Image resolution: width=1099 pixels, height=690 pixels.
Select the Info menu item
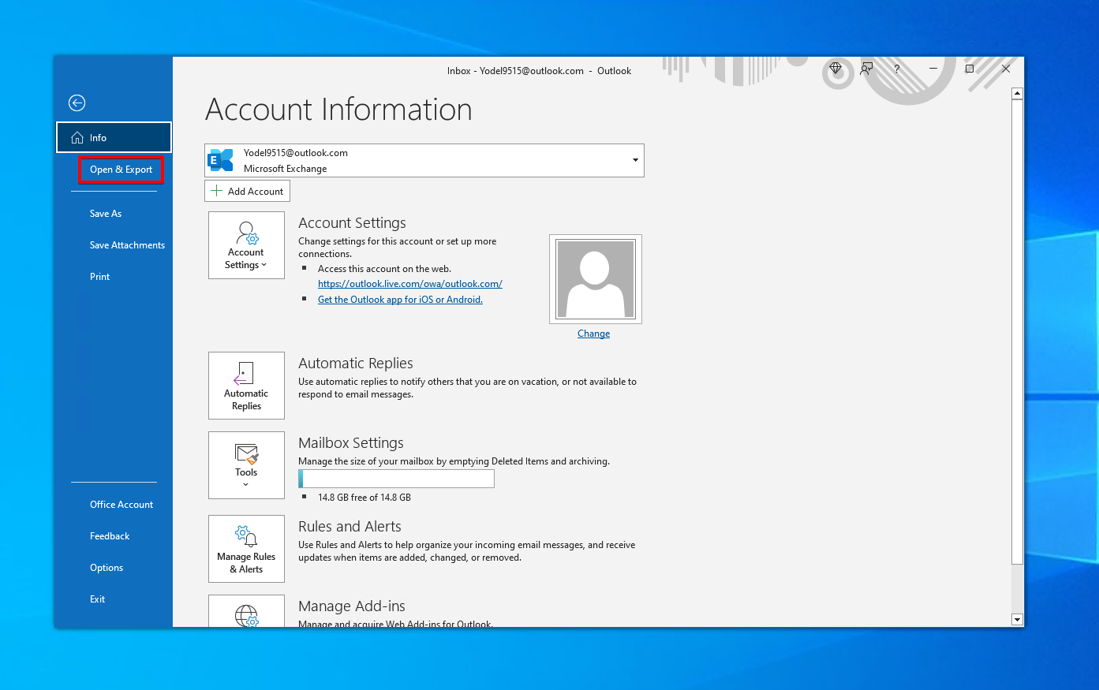click(x=114, y=137)
